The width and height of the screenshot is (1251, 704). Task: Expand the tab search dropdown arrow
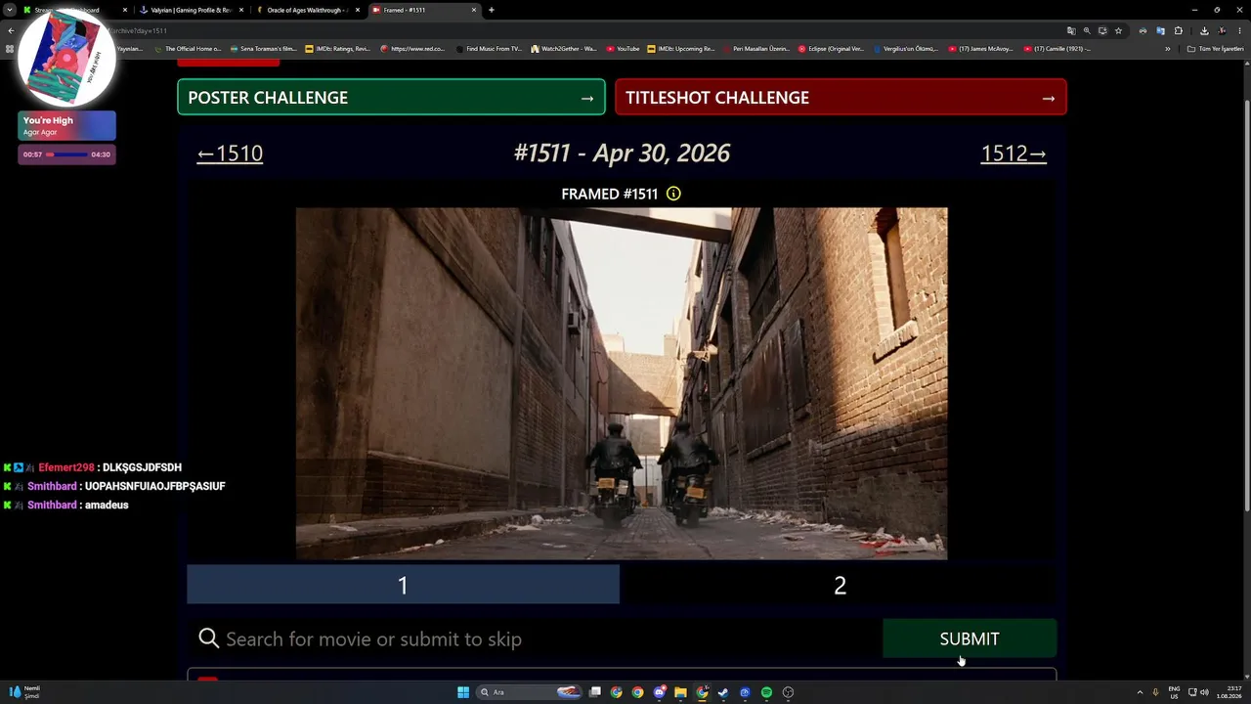11,10
